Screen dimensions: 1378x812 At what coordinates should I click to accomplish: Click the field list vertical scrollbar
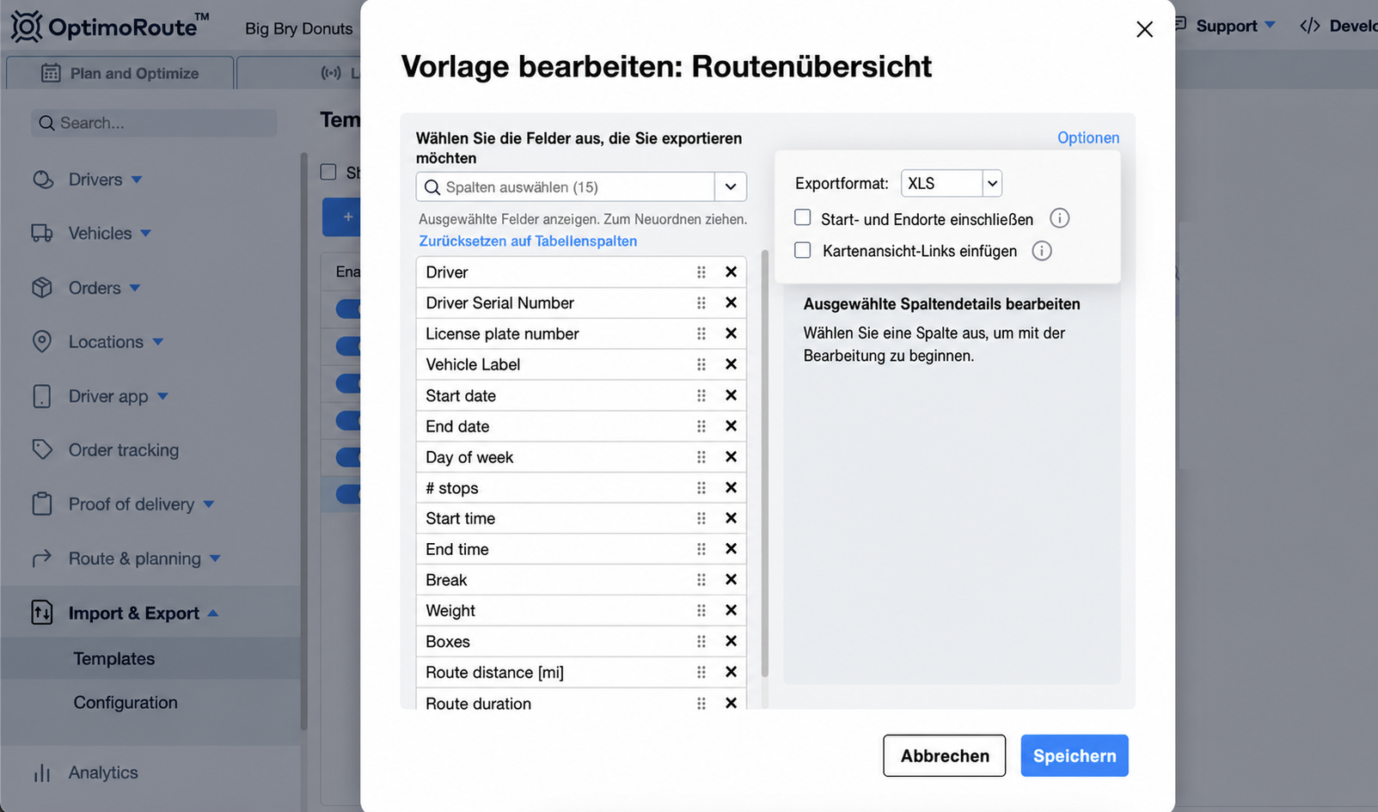(765, 464)
